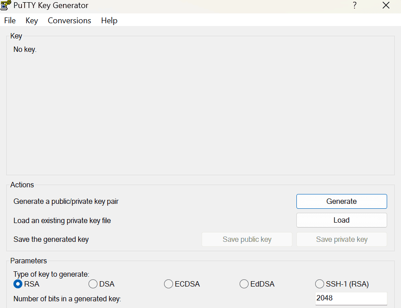Viewport: 401px width, 308px height.
Task: Click the question mark help button in title bar
Action: click(x=355, y=6)
